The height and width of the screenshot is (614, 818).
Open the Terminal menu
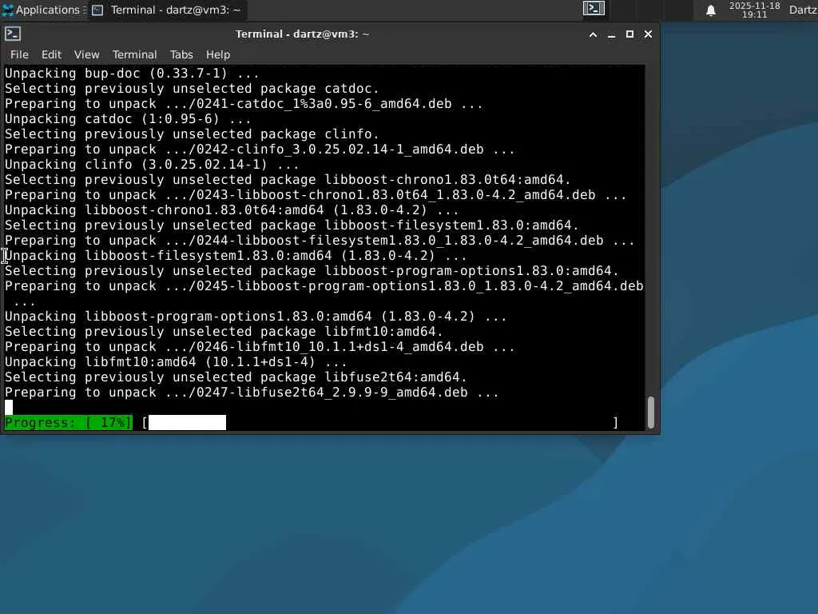(134, 54)
